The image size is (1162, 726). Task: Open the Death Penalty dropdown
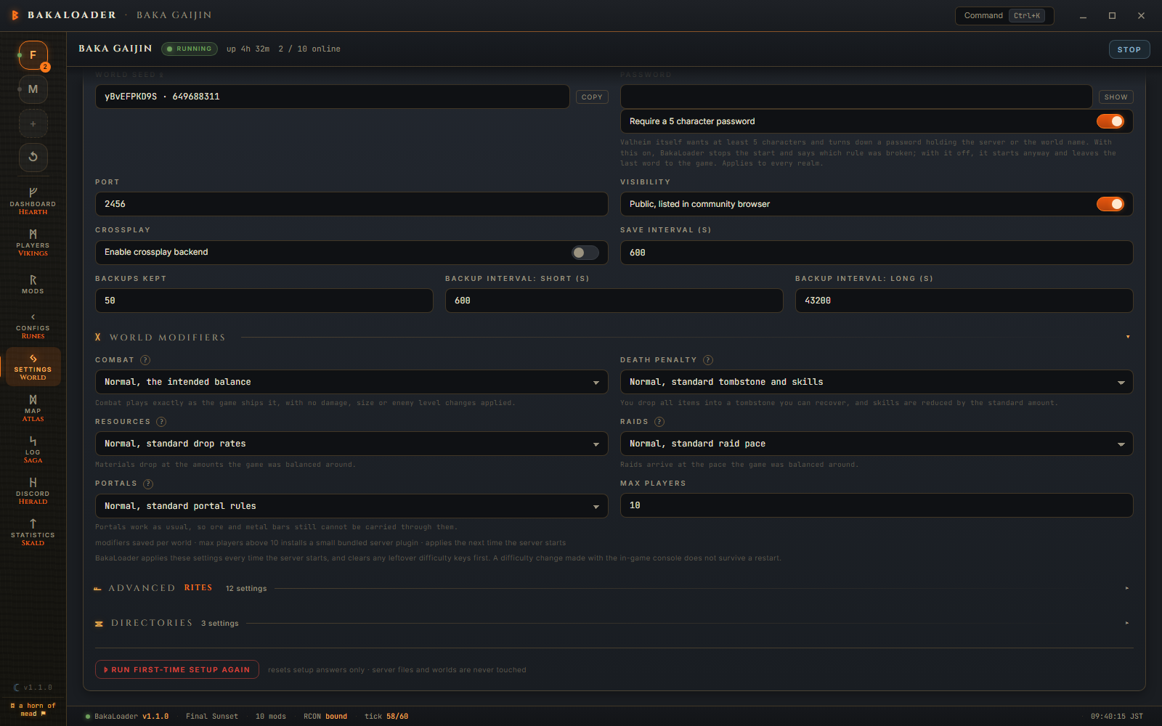point(877,382)
